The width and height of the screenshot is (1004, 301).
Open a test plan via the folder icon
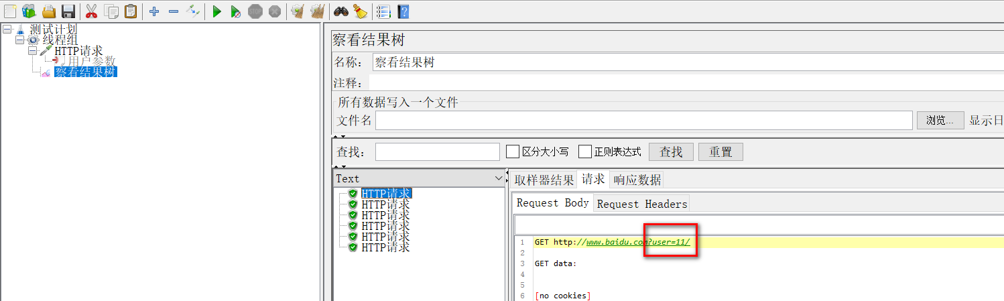[48, 11]
